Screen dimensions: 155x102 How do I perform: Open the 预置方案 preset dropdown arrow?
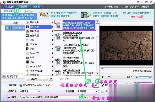point(91,85)
